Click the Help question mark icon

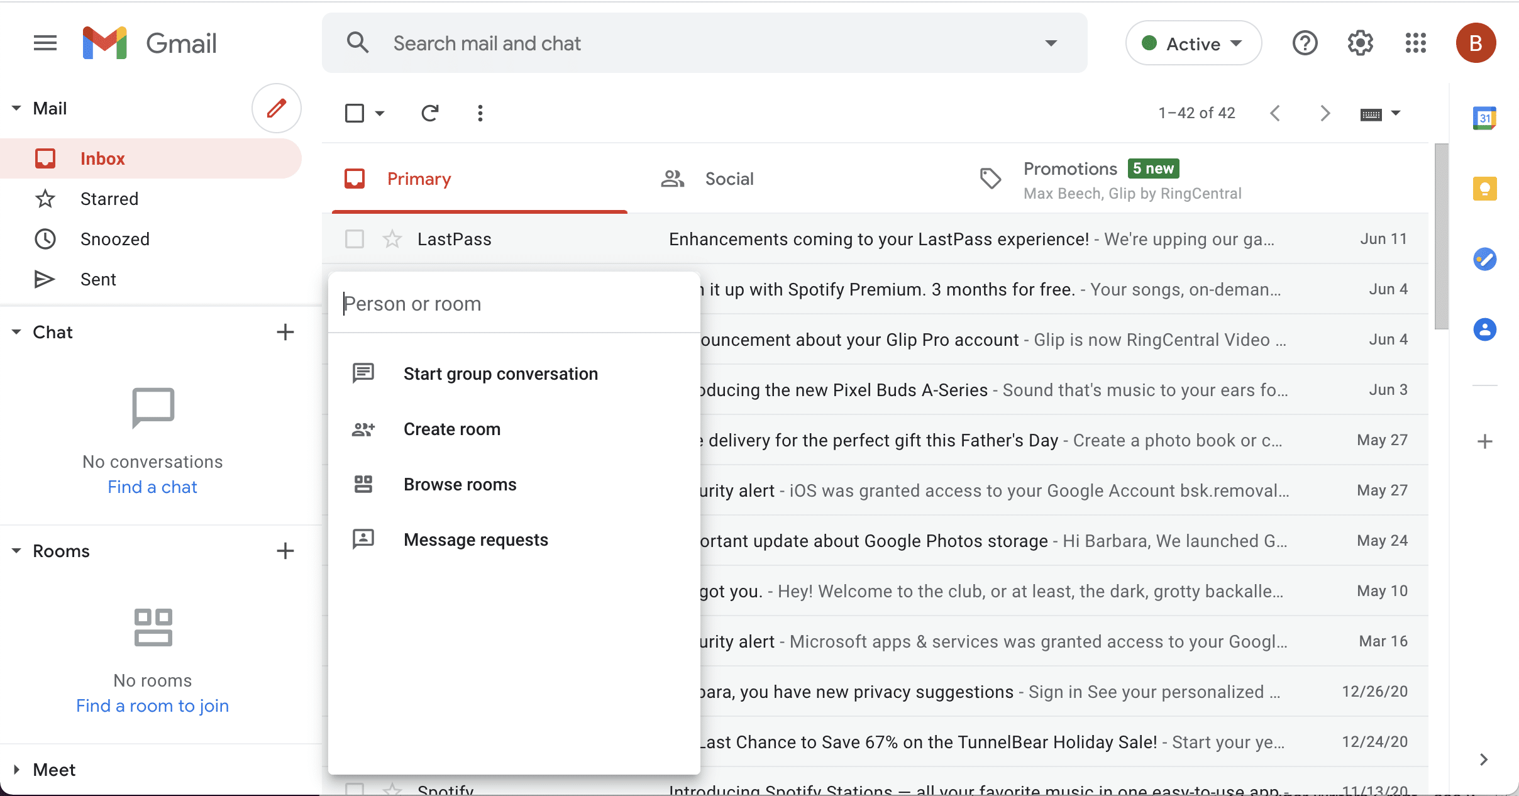coord(1305,43)
